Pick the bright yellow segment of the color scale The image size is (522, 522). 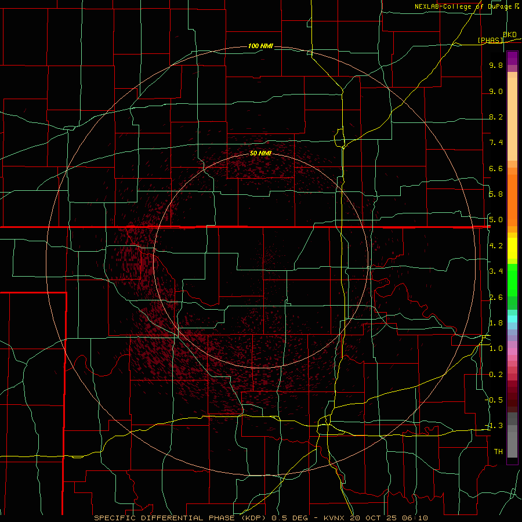(512, 248)
